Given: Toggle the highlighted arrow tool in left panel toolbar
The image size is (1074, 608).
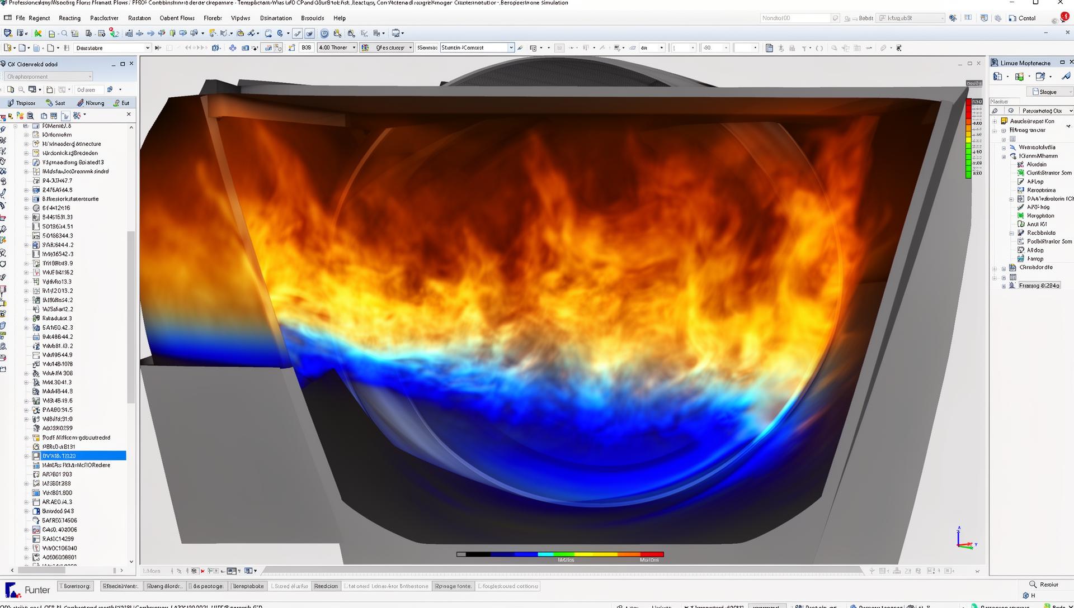Looking at the screenshot, I should pyautogui.click(x=65, y=116).
